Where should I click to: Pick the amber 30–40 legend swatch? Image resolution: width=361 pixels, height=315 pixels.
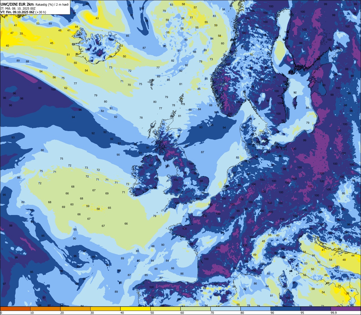(x=105, y=309)
